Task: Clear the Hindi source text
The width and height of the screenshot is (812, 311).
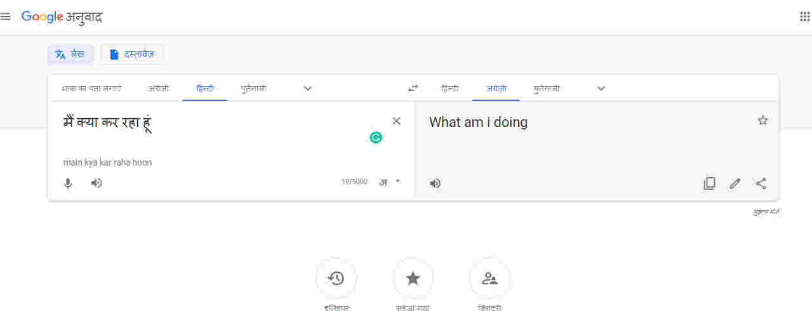Action: [397, 121]
